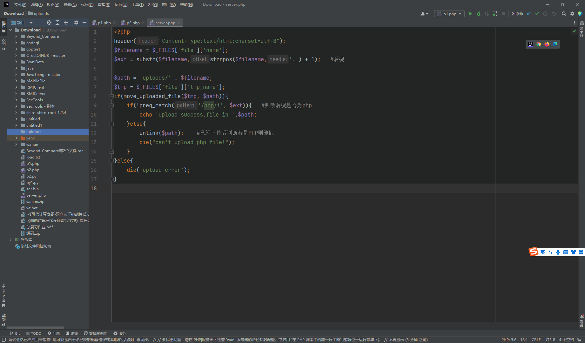Expand the venv folder
The image size is (585, 343).
tap(16, 138)
